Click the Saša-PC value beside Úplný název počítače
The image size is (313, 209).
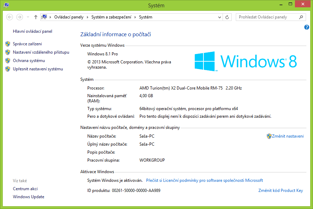pyautogui.click(x=147, y=145)
